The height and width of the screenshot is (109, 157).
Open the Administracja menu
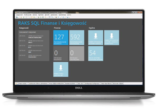62,15
